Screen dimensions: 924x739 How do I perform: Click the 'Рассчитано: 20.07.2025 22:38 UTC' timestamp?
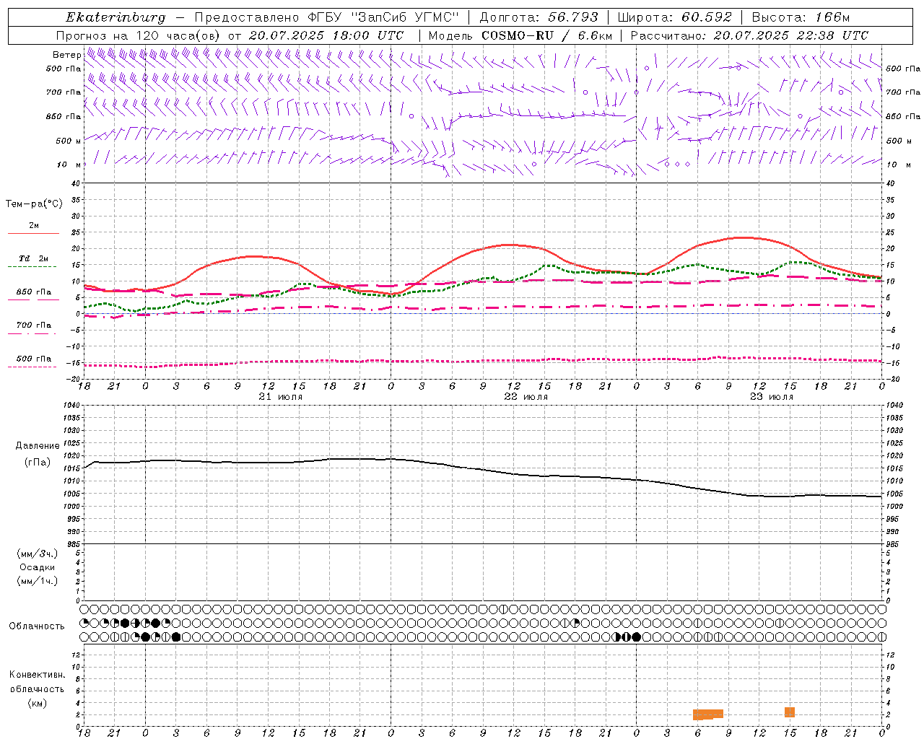(x=749, y=35)
